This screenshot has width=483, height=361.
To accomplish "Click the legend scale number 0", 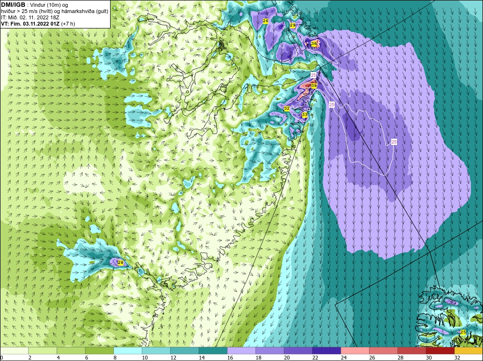I will tap(1, 358).
